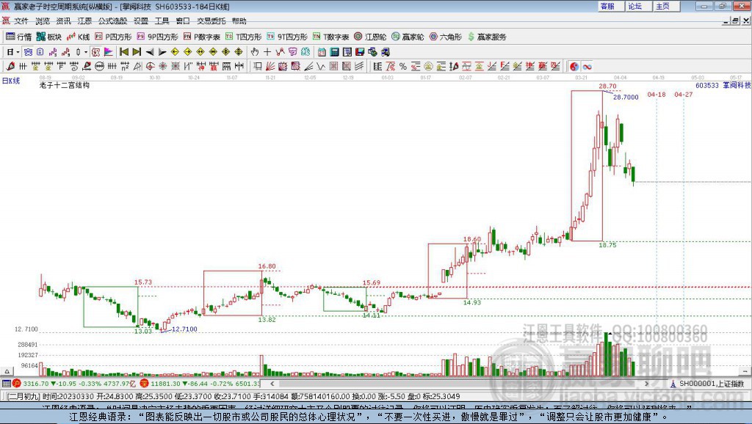
Task: Open the P数字表 tool
Action: 201,37
